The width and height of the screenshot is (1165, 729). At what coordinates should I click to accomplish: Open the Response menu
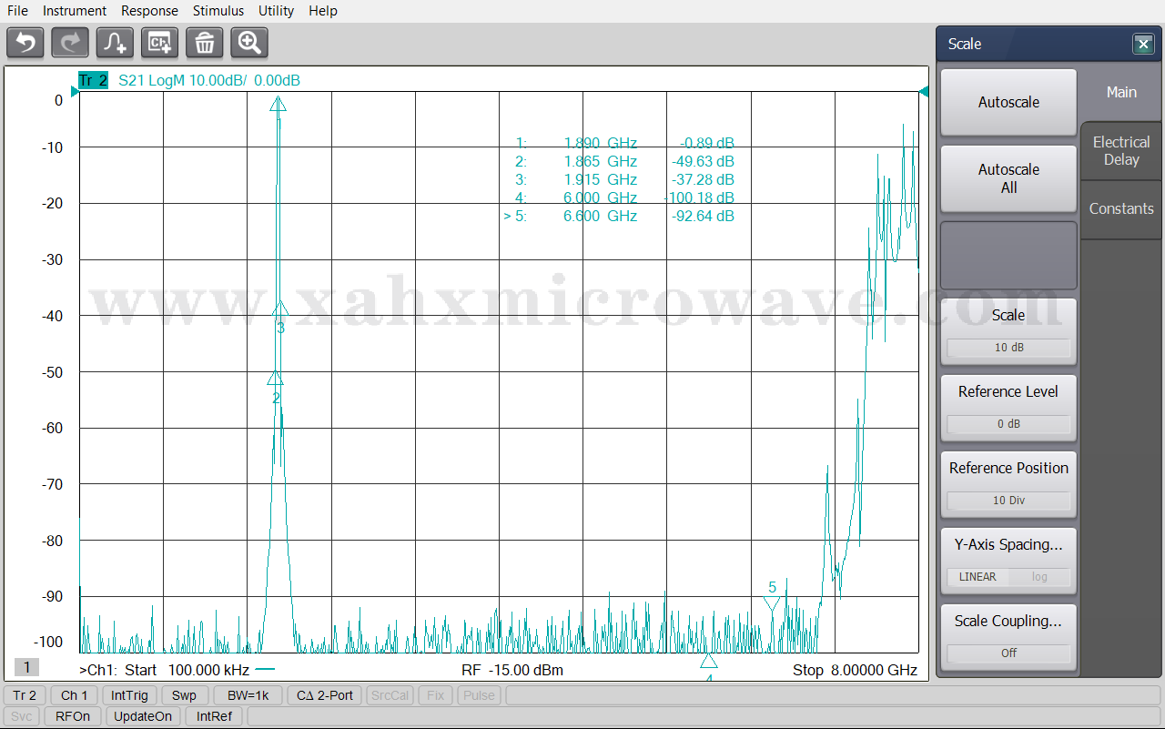pyautogui.click(x=149, y=11)
